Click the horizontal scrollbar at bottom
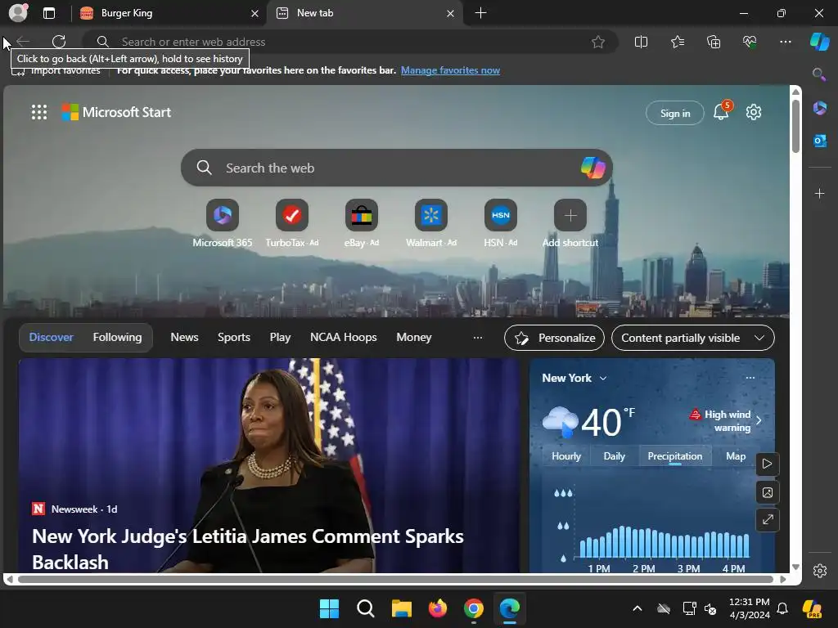The image size is (838, 628). click(395, 579)
